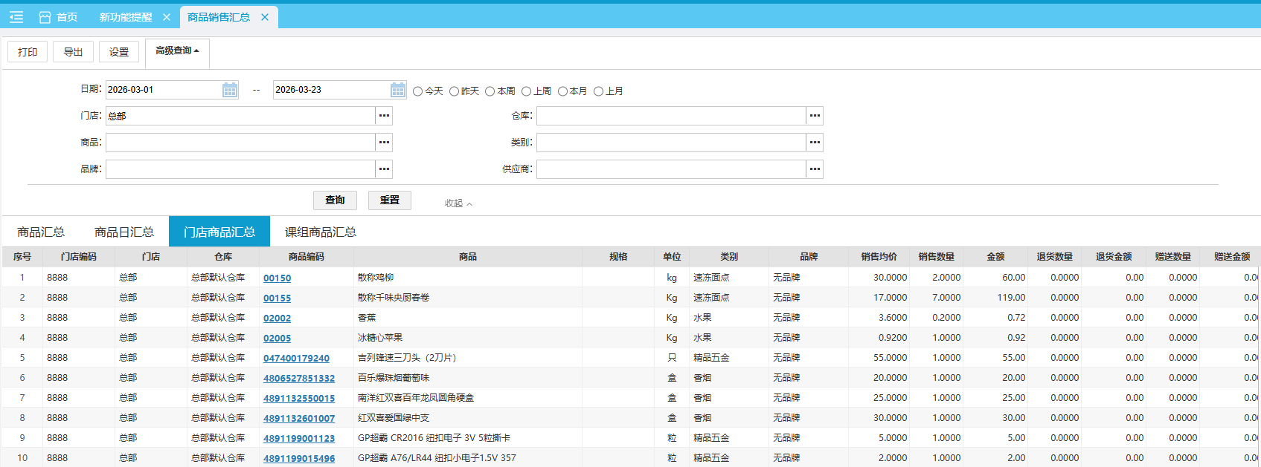Switch to 课组商品汇总 tab

pos(320,232)
